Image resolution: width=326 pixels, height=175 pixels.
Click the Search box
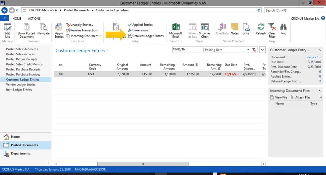pos(294,10)
